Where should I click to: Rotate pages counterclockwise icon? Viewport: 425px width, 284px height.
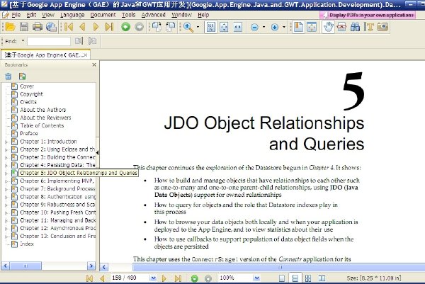pos(157,27)
